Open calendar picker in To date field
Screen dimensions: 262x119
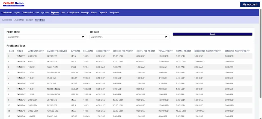[166, 37]
